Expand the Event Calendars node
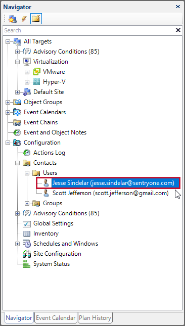The width and height of the screenshot is (185, 326). tap(8, 113)
